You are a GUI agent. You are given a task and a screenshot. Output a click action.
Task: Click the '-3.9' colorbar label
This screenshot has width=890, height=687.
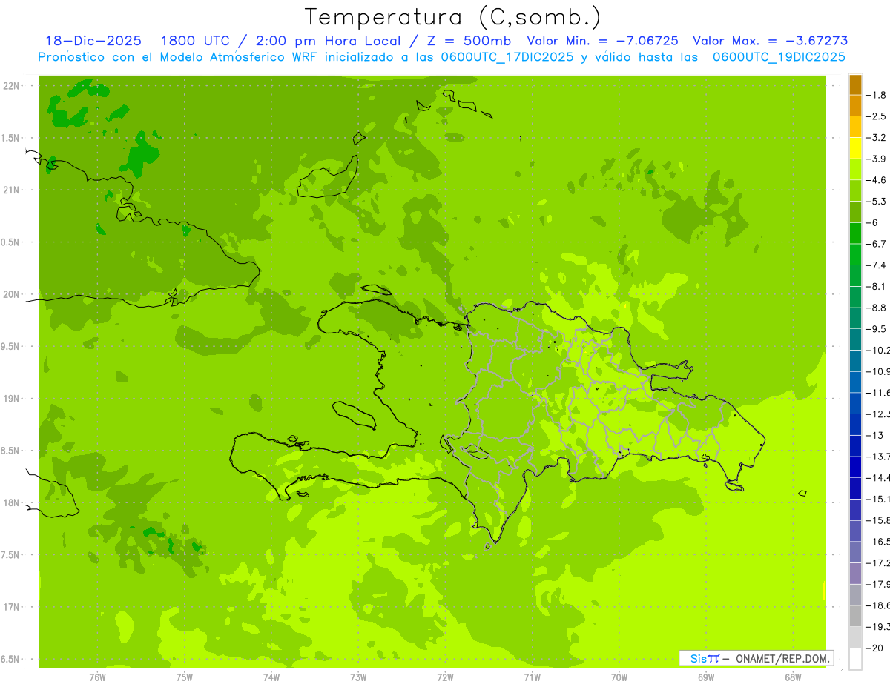(x=877, y=159)
